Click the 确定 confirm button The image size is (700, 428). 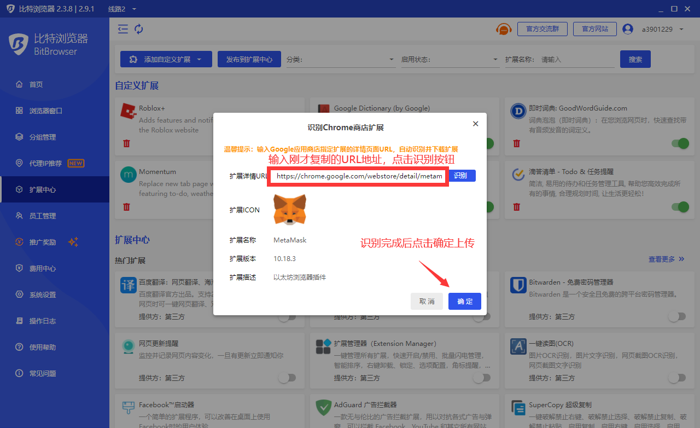pyautogui.click(x=464, y=302)
